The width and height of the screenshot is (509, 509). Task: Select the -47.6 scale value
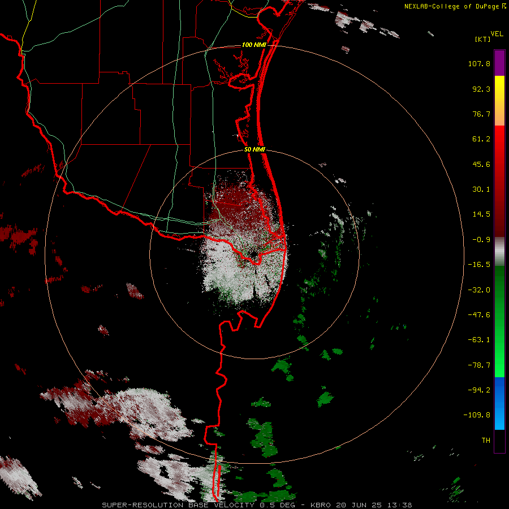pos(479,315)
